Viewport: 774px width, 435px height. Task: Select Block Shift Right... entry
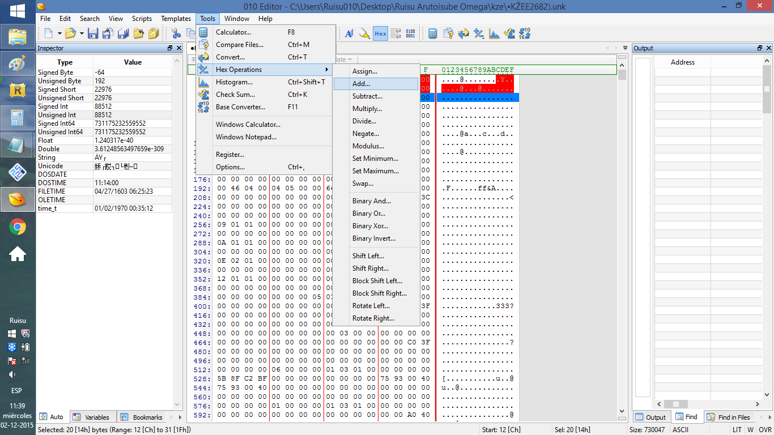376,293
